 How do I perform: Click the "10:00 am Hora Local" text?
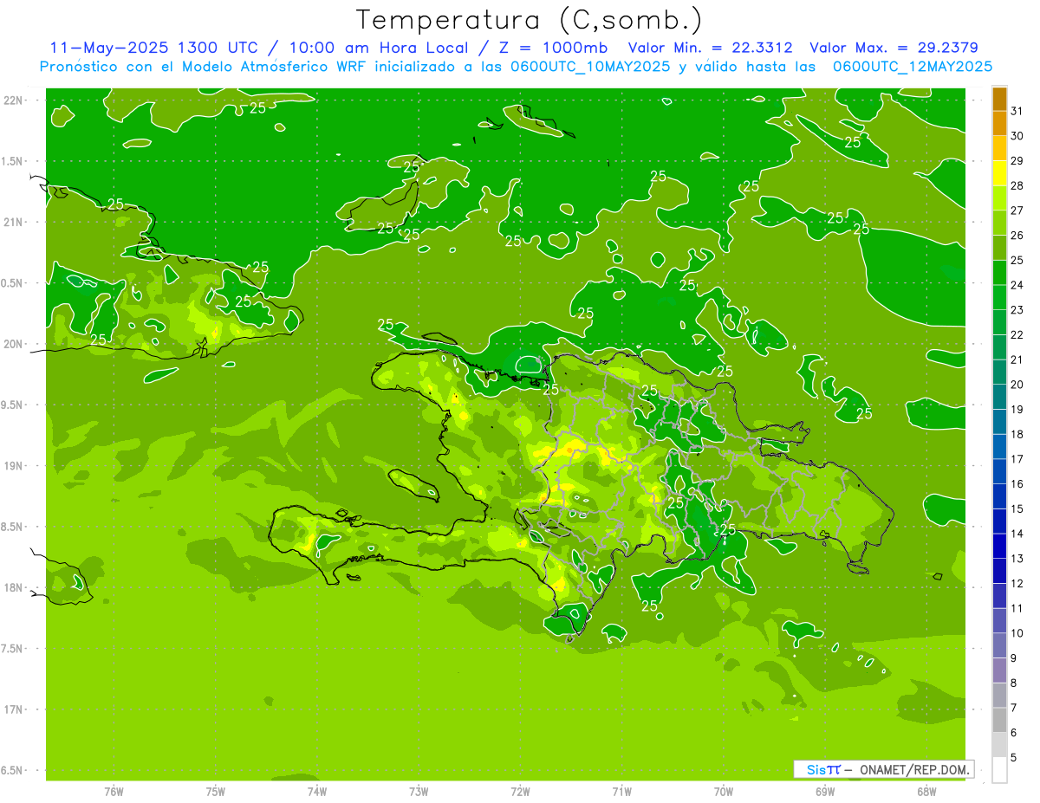click(x=374, y=48)
